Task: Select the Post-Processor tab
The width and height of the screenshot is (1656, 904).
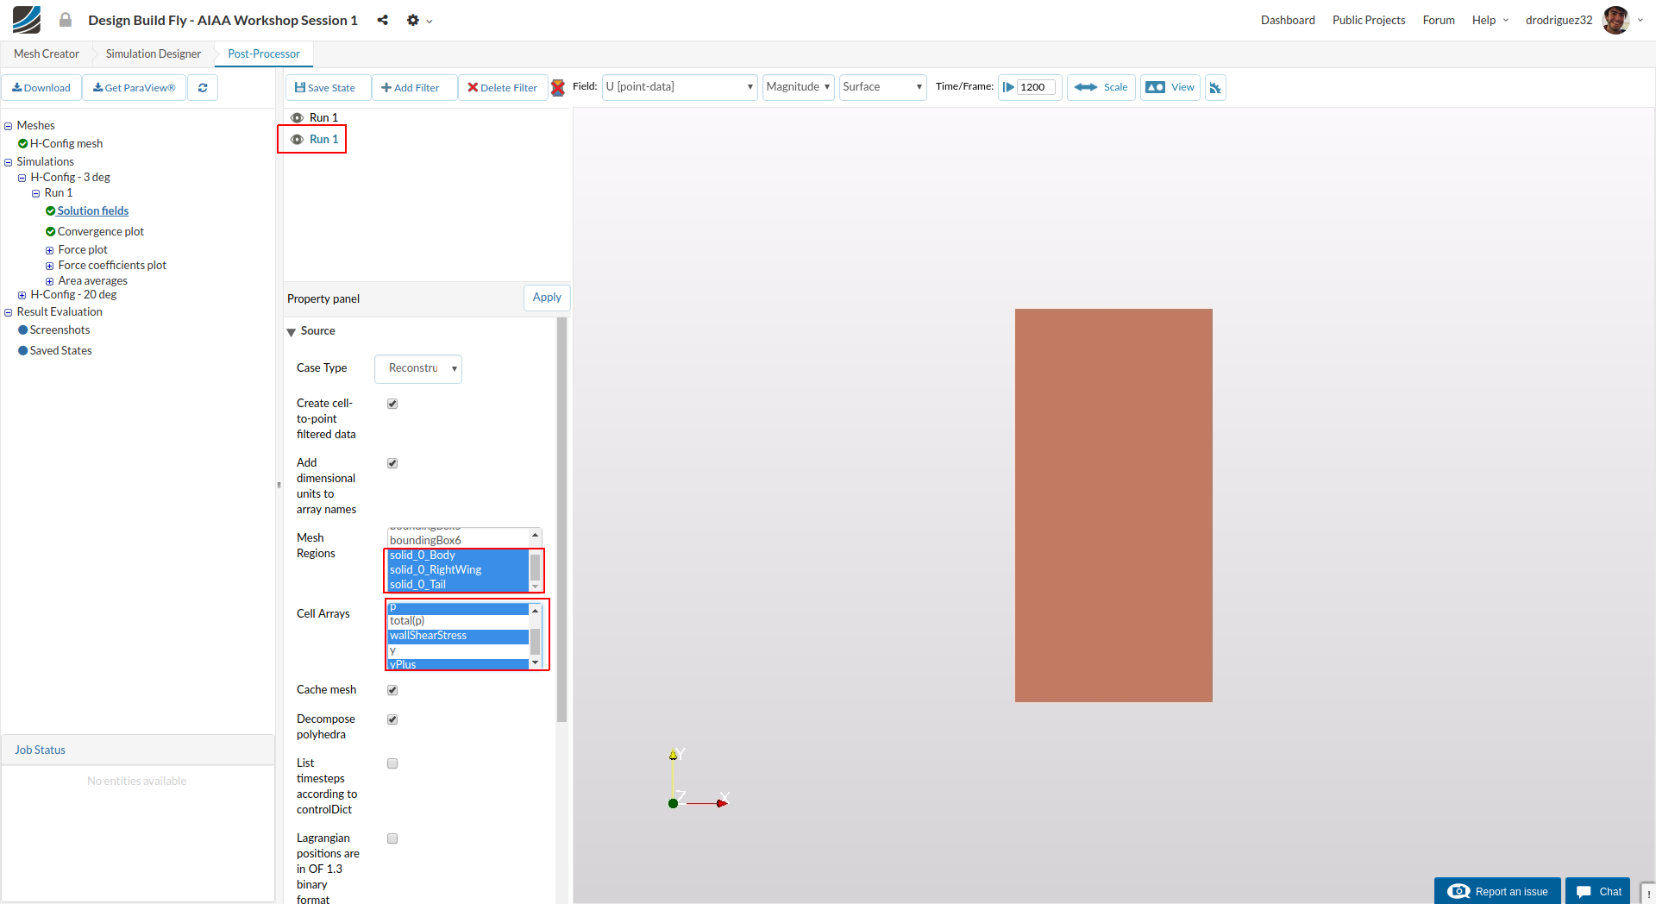Action: 264,53
